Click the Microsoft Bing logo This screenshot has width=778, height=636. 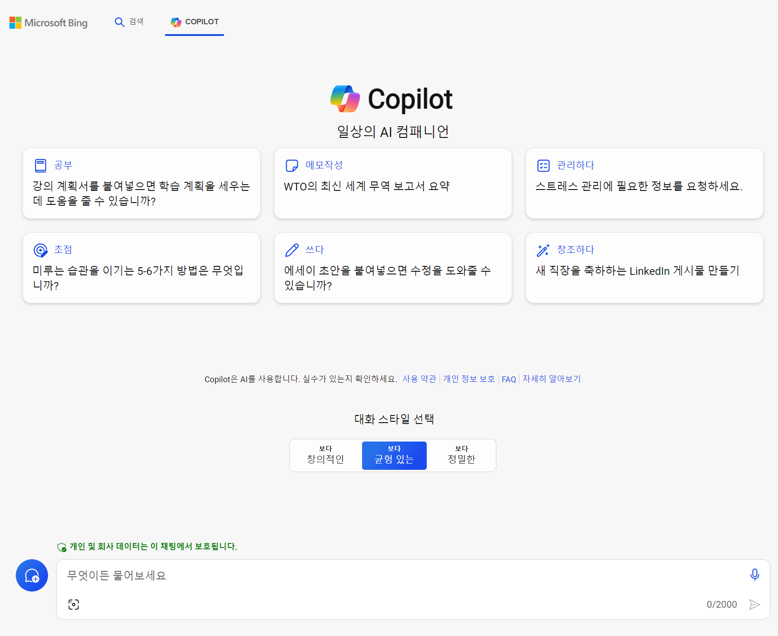[x=49, y=22]
